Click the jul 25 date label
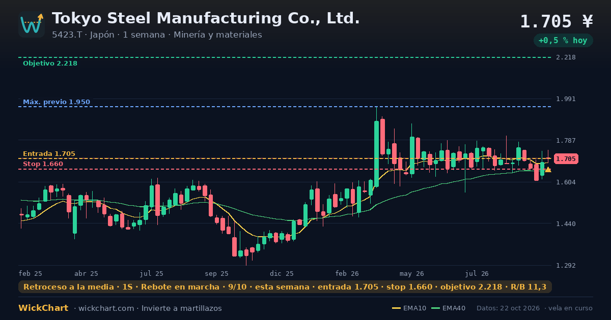Viewport: 611px width, 320px height. tap(152, 274)
